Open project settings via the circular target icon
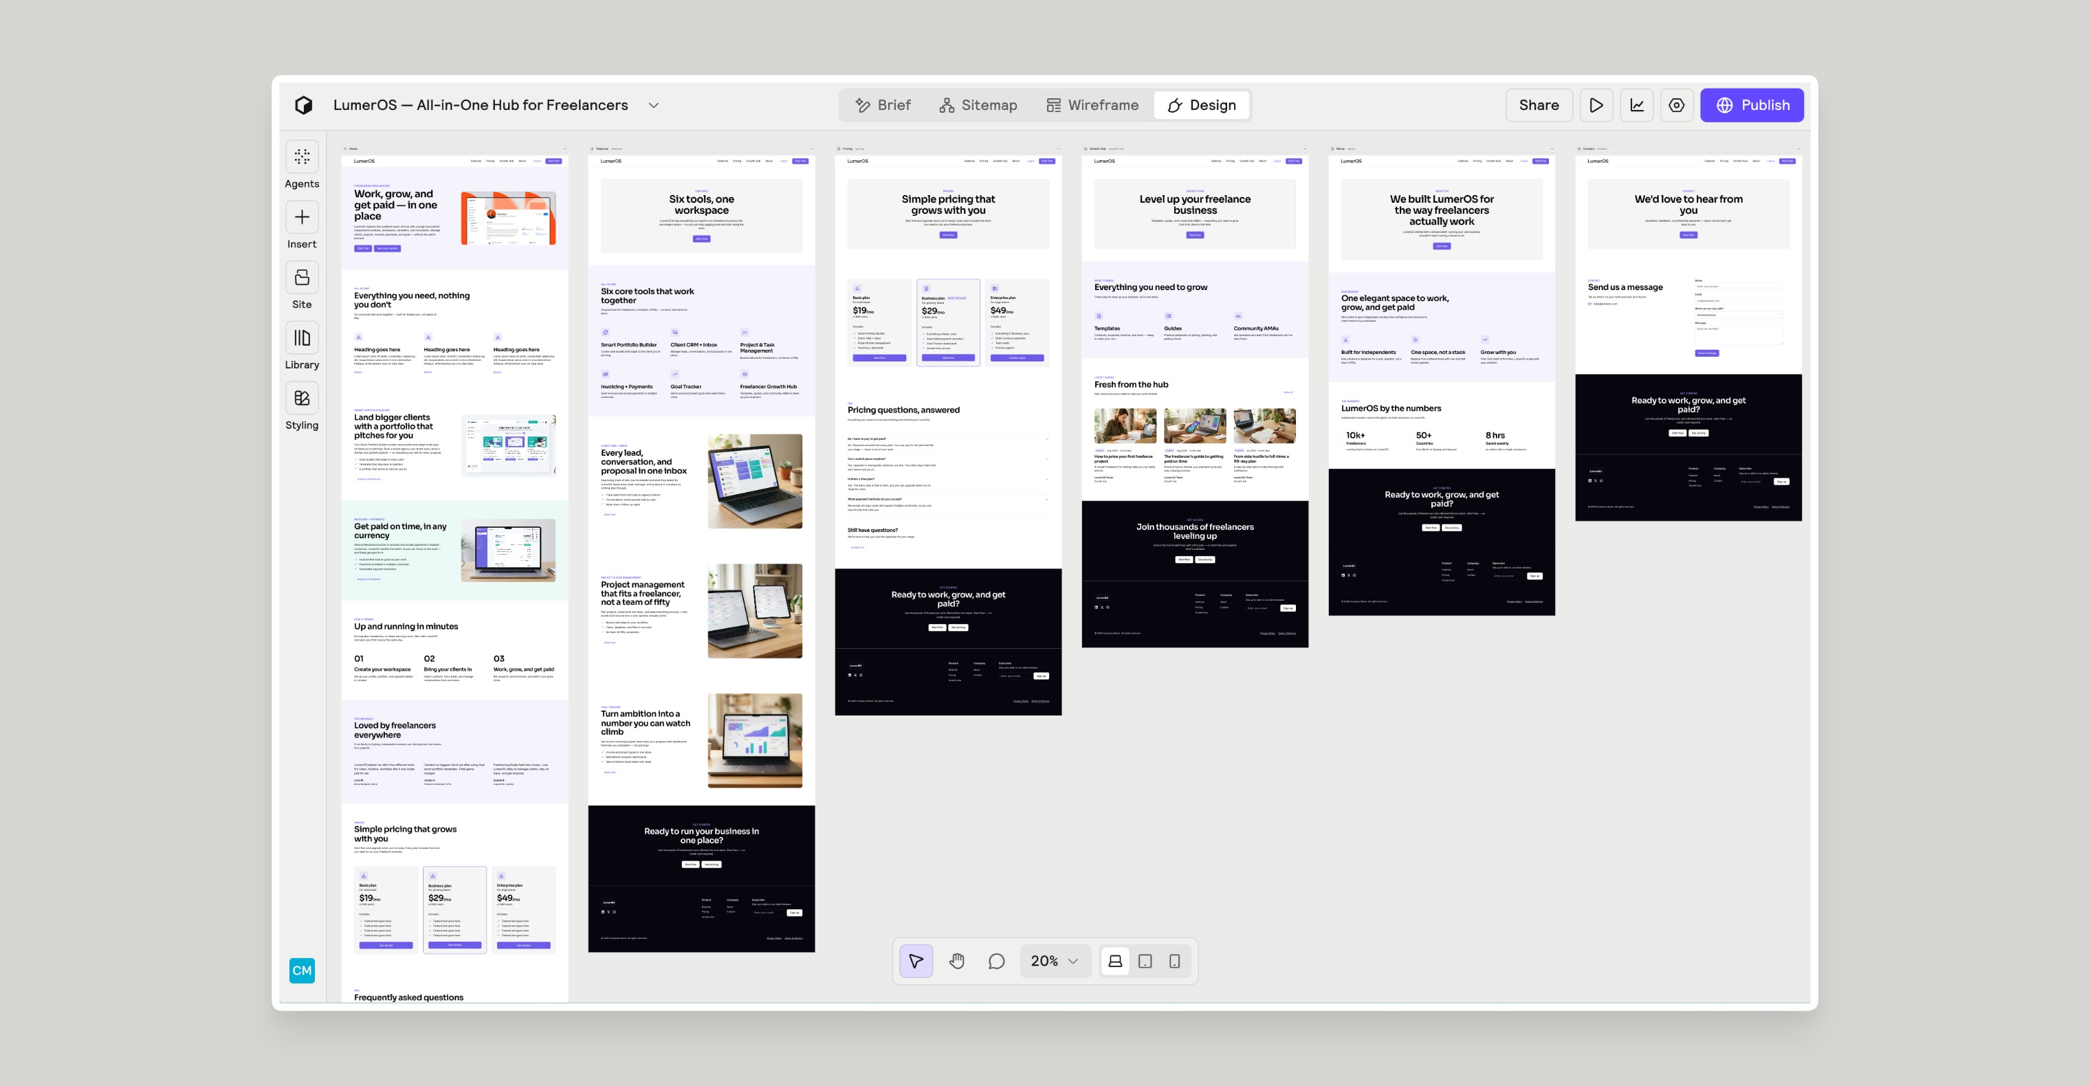Screen dimensions: 2090x1086 [1676, 105]
